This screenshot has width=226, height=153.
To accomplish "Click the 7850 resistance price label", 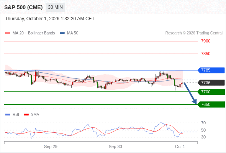I will click(206, 54).
